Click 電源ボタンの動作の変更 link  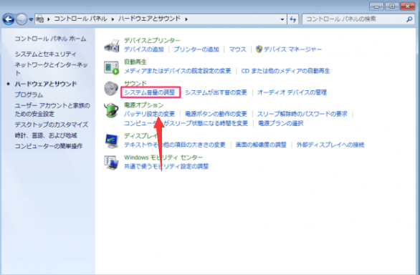(216, 114)
